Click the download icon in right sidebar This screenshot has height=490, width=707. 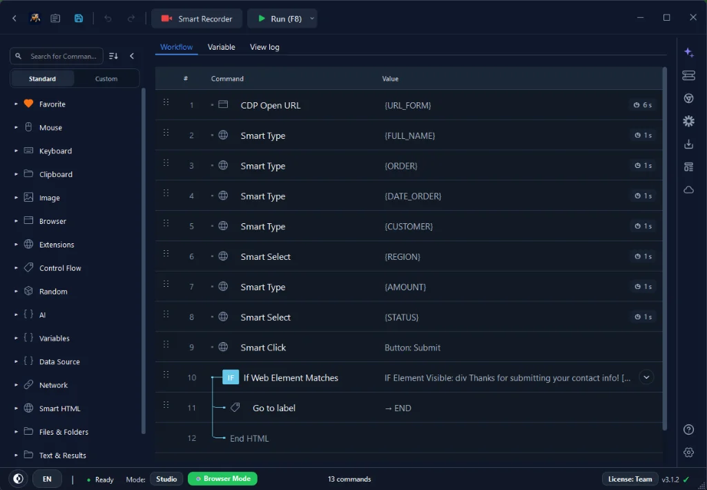point(688,144)
